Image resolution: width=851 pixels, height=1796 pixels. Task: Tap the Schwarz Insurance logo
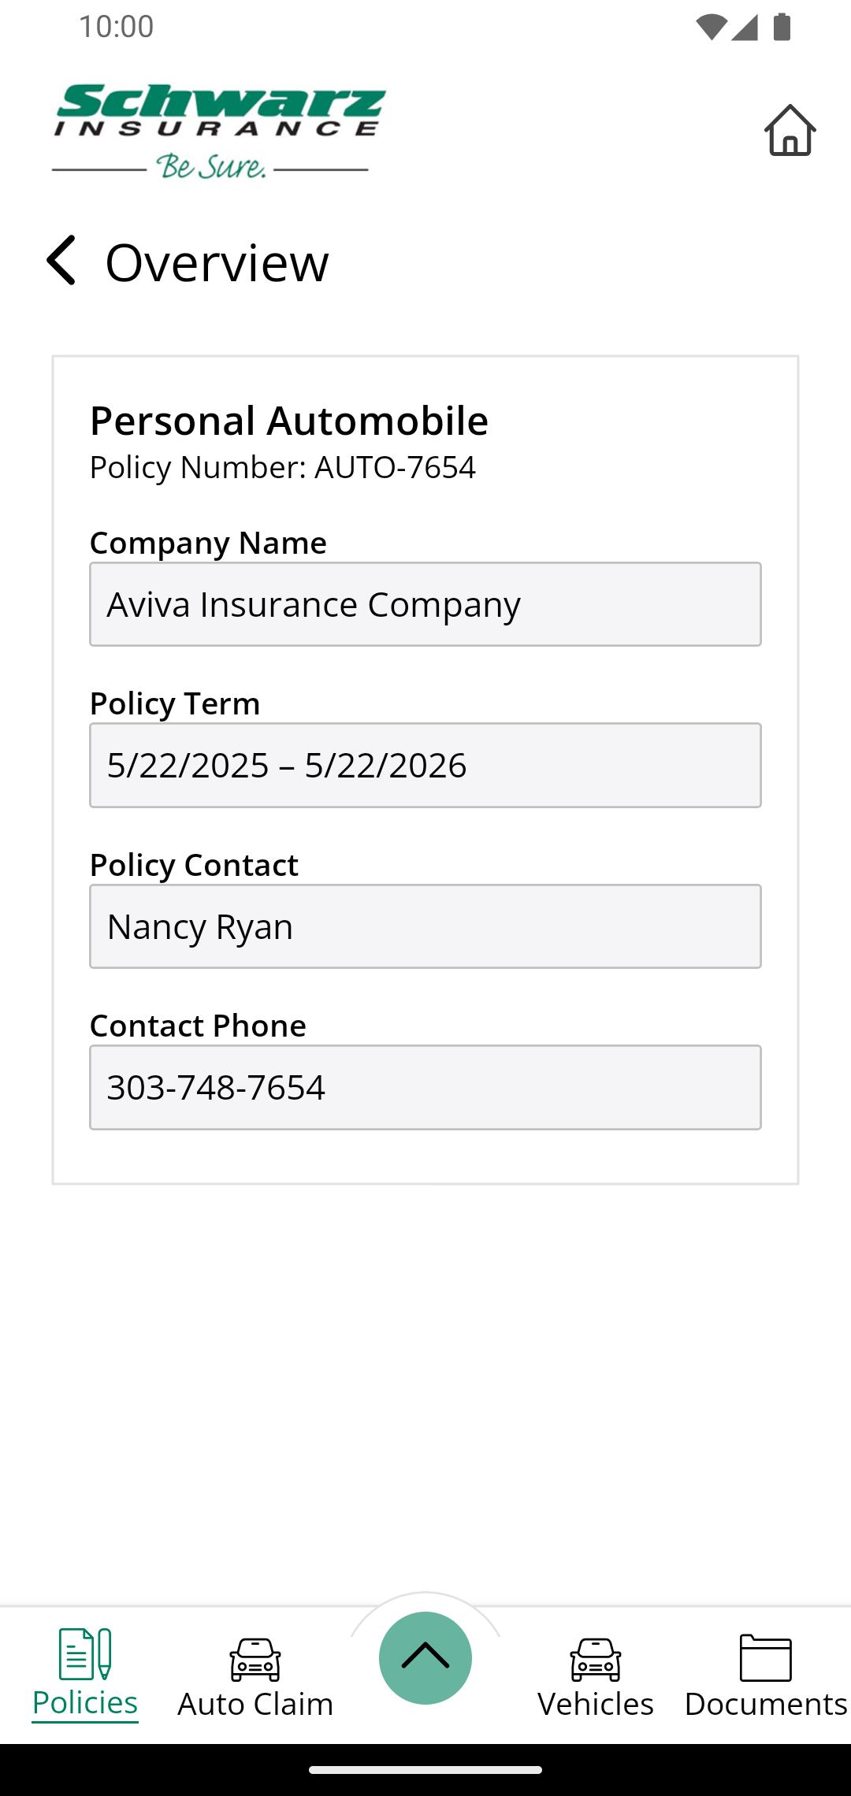pos(219,132)
